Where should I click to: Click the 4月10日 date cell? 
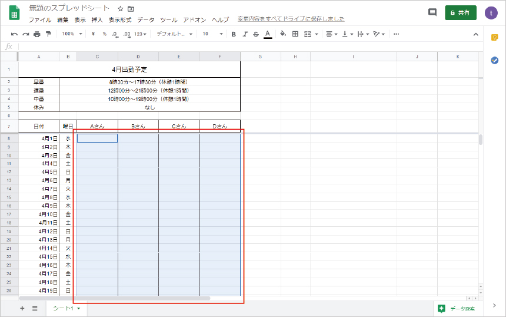pos(39,214)
